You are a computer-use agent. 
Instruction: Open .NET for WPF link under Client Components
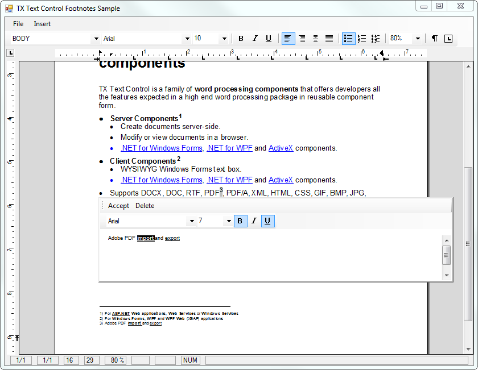tap(229, 180)
